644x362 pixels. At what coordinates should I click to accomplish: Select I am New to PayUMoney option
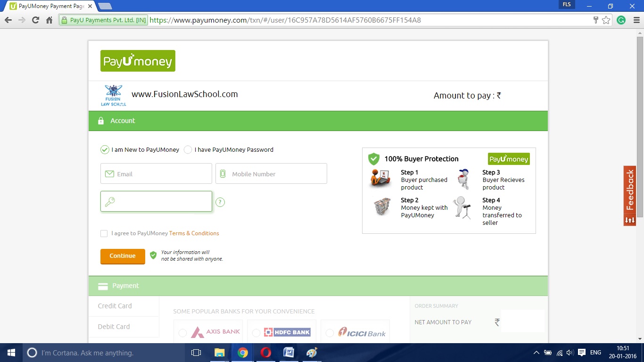click(105, 150)
